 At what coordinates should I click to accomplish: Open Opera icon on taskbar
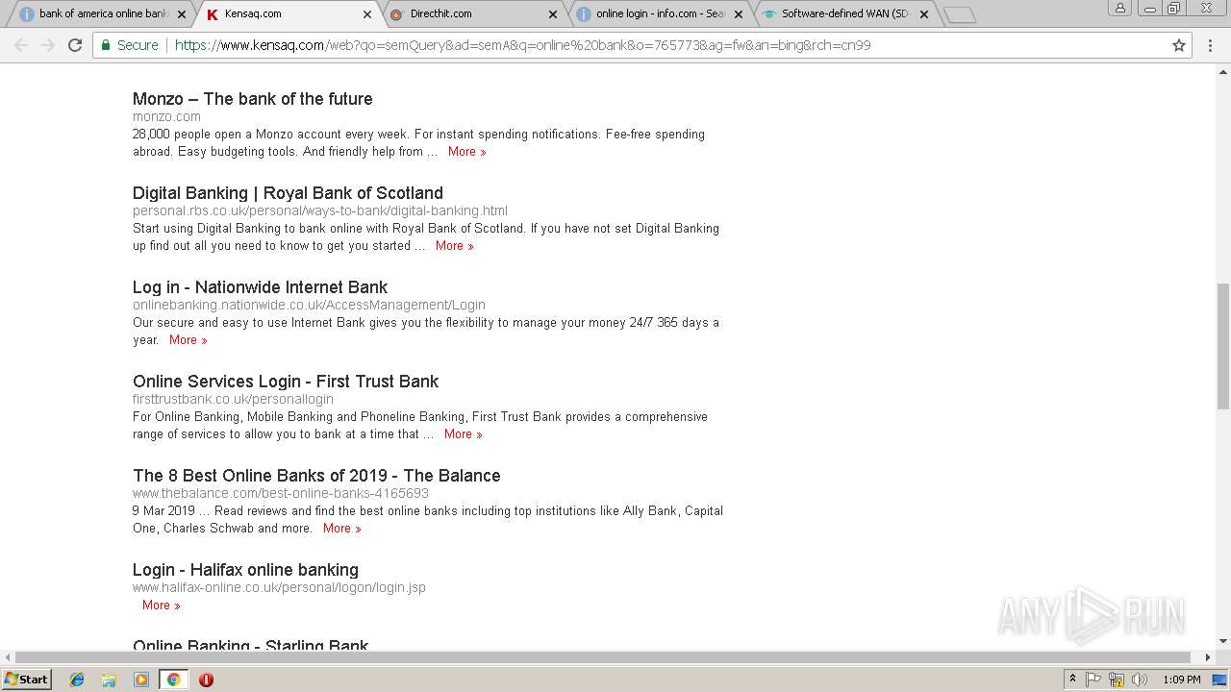tap(206, 680)
